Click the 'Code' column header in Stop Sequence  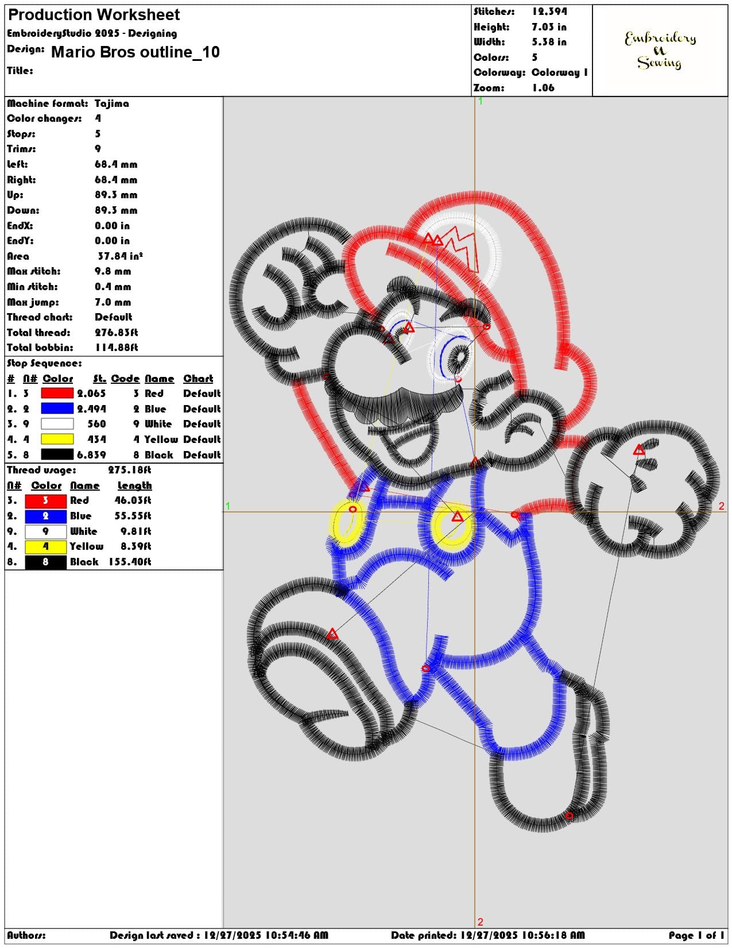[125, 379]
